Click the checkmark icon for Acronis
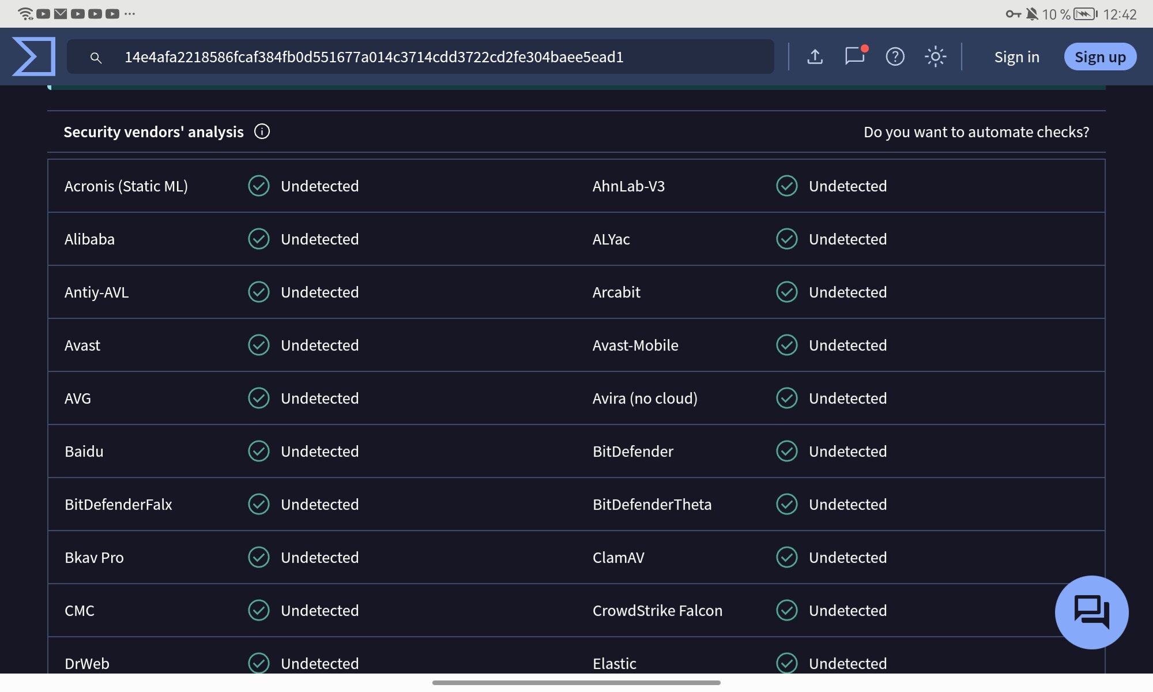Viewport: 1153px width, 692px height. (259, 186)
